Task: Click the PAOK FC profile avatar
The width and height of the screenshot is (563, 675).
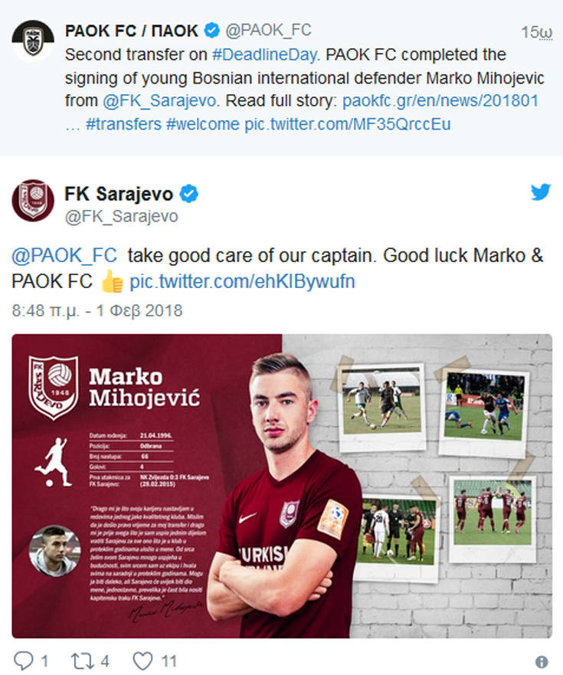Action: click(x=33, y=40)
